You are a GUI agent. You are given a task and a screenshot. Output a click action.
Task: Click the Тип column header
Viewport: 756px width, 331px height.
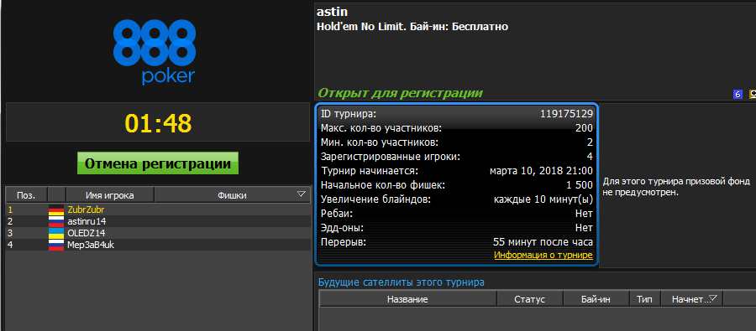(x=645, y=299)
